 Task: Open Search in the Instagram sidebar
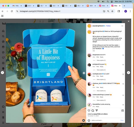(x=3, y=36)
